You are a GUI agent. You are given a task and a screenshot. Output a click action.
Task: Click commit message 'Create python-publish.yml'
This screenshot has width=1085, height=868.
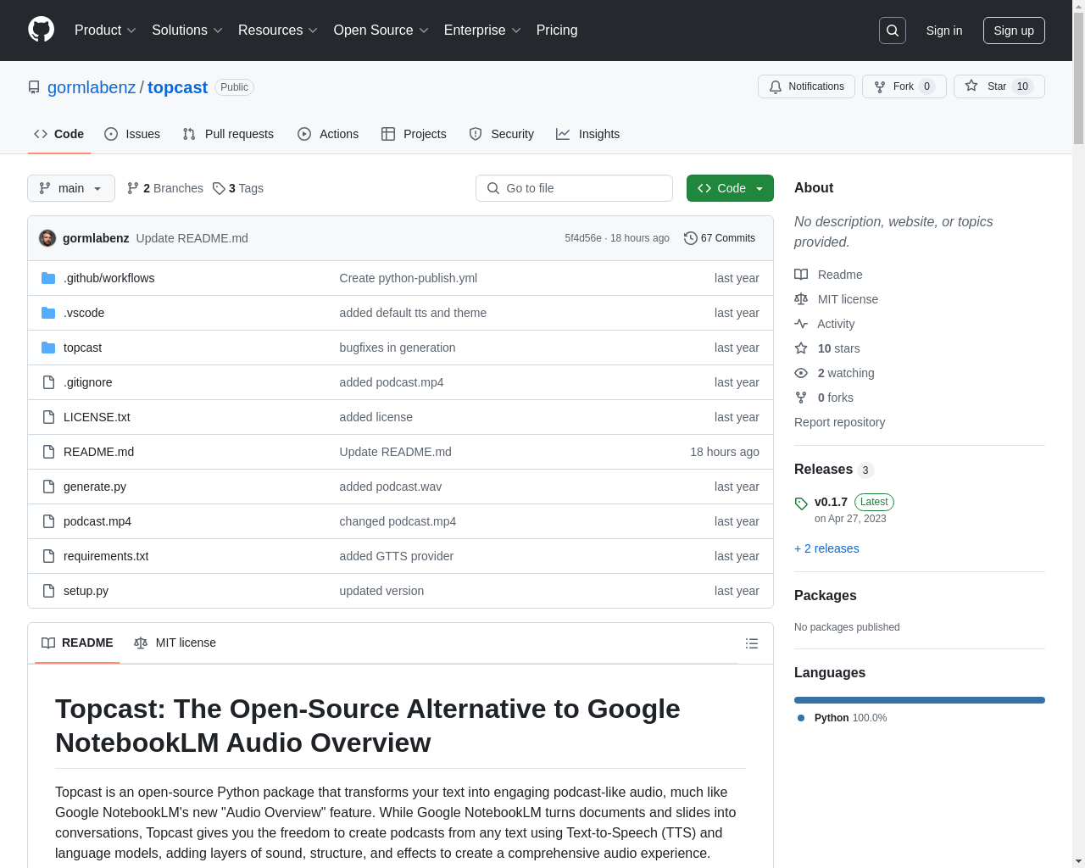click(409, 278)
